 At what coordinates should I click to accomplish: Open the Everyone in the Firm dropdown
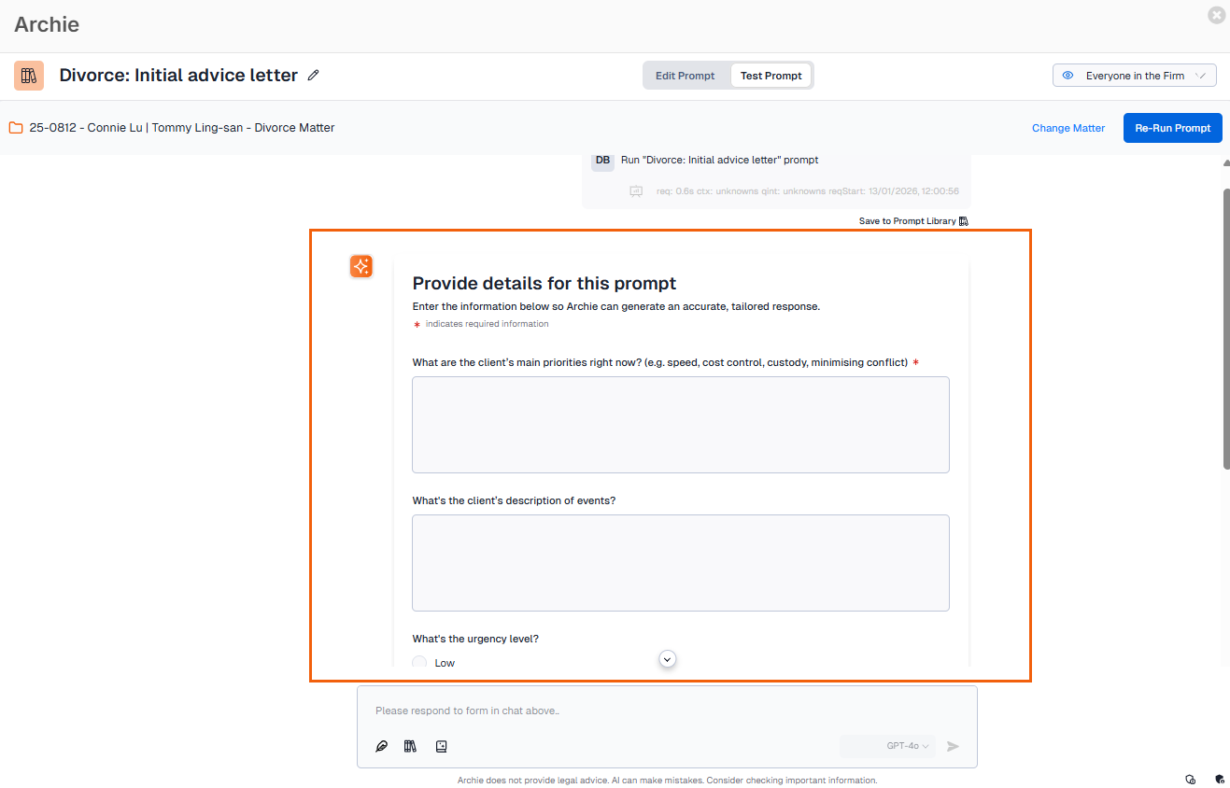tap(1134, 76)
